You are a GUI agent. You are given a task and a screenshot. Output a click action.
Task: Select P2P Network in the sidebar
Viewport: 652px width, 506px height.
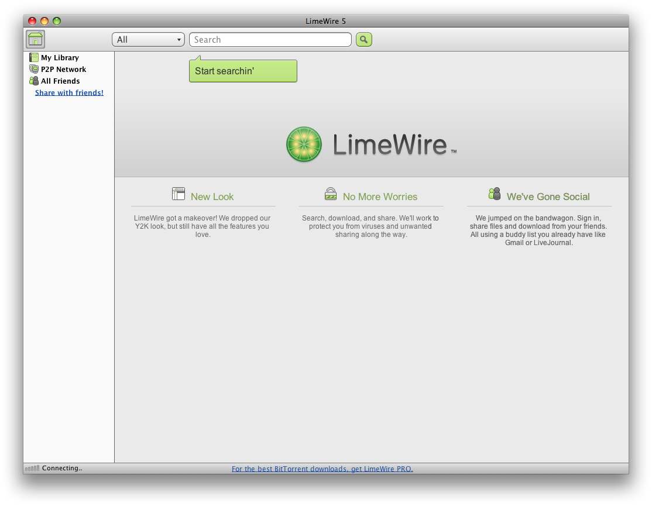(63, 69)
